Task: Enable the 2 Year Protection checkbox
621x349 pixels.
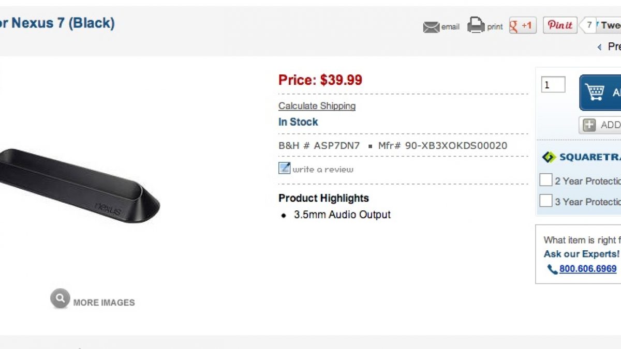Action: (x=545, y=180)
